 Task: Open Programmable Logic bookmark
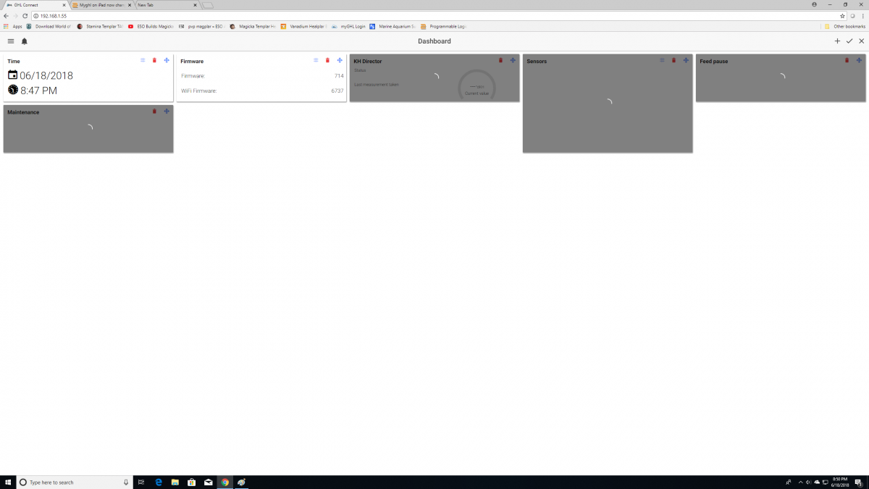tap(444, 26)
